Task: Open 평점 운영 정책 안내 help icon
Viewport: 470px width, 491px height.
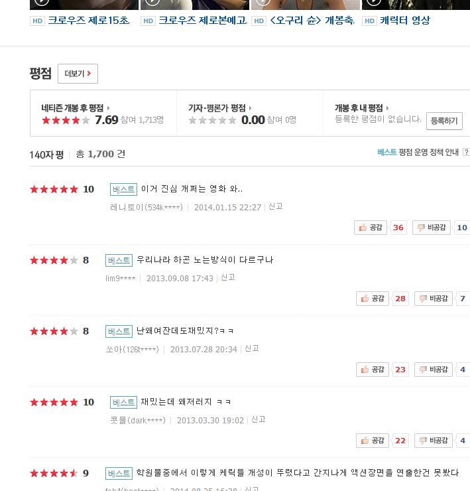Action: [466, 153]
